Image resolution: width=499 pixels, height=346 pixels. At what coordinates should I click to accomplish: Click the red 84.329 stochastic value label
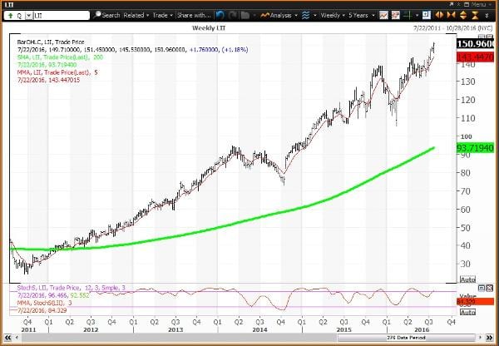pos(475,301)
